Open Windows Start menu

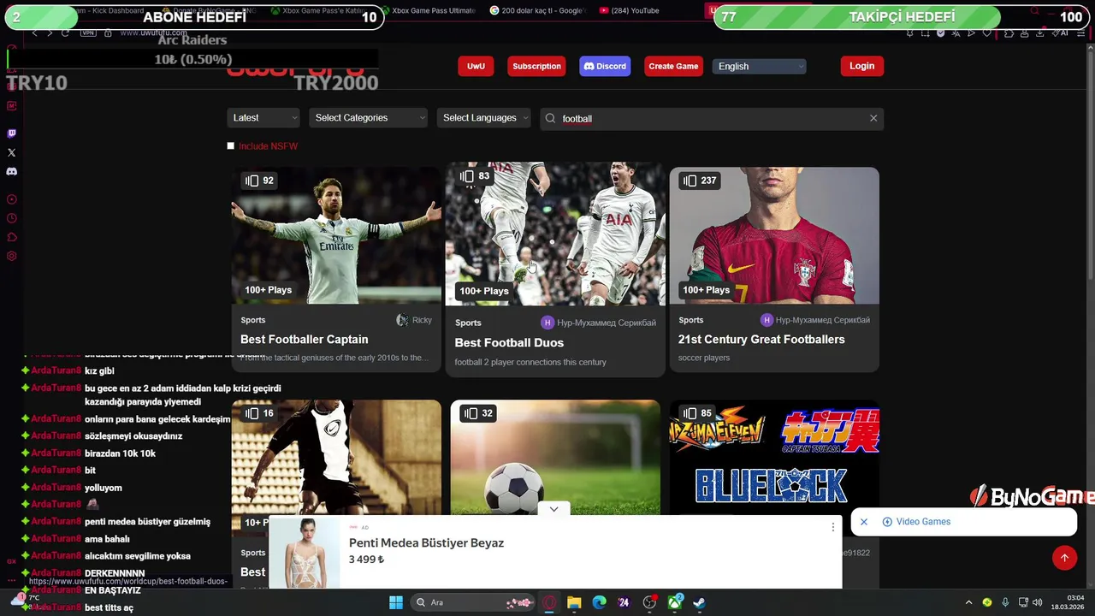[396, 602]
